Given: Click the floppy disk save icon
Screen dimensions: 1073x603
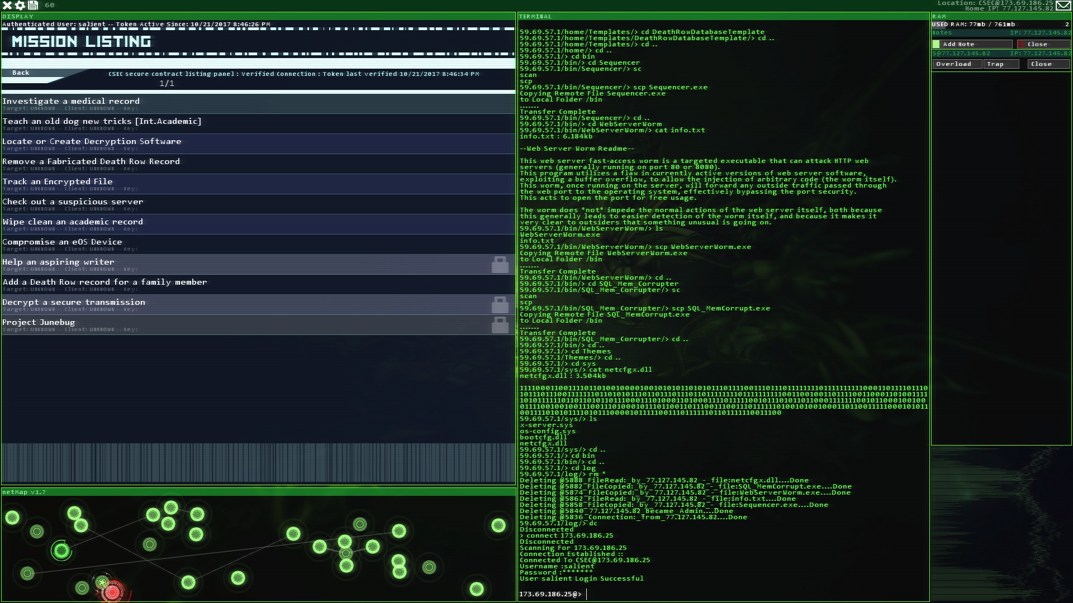Looking at the screenshot, I should coord(33,5).
